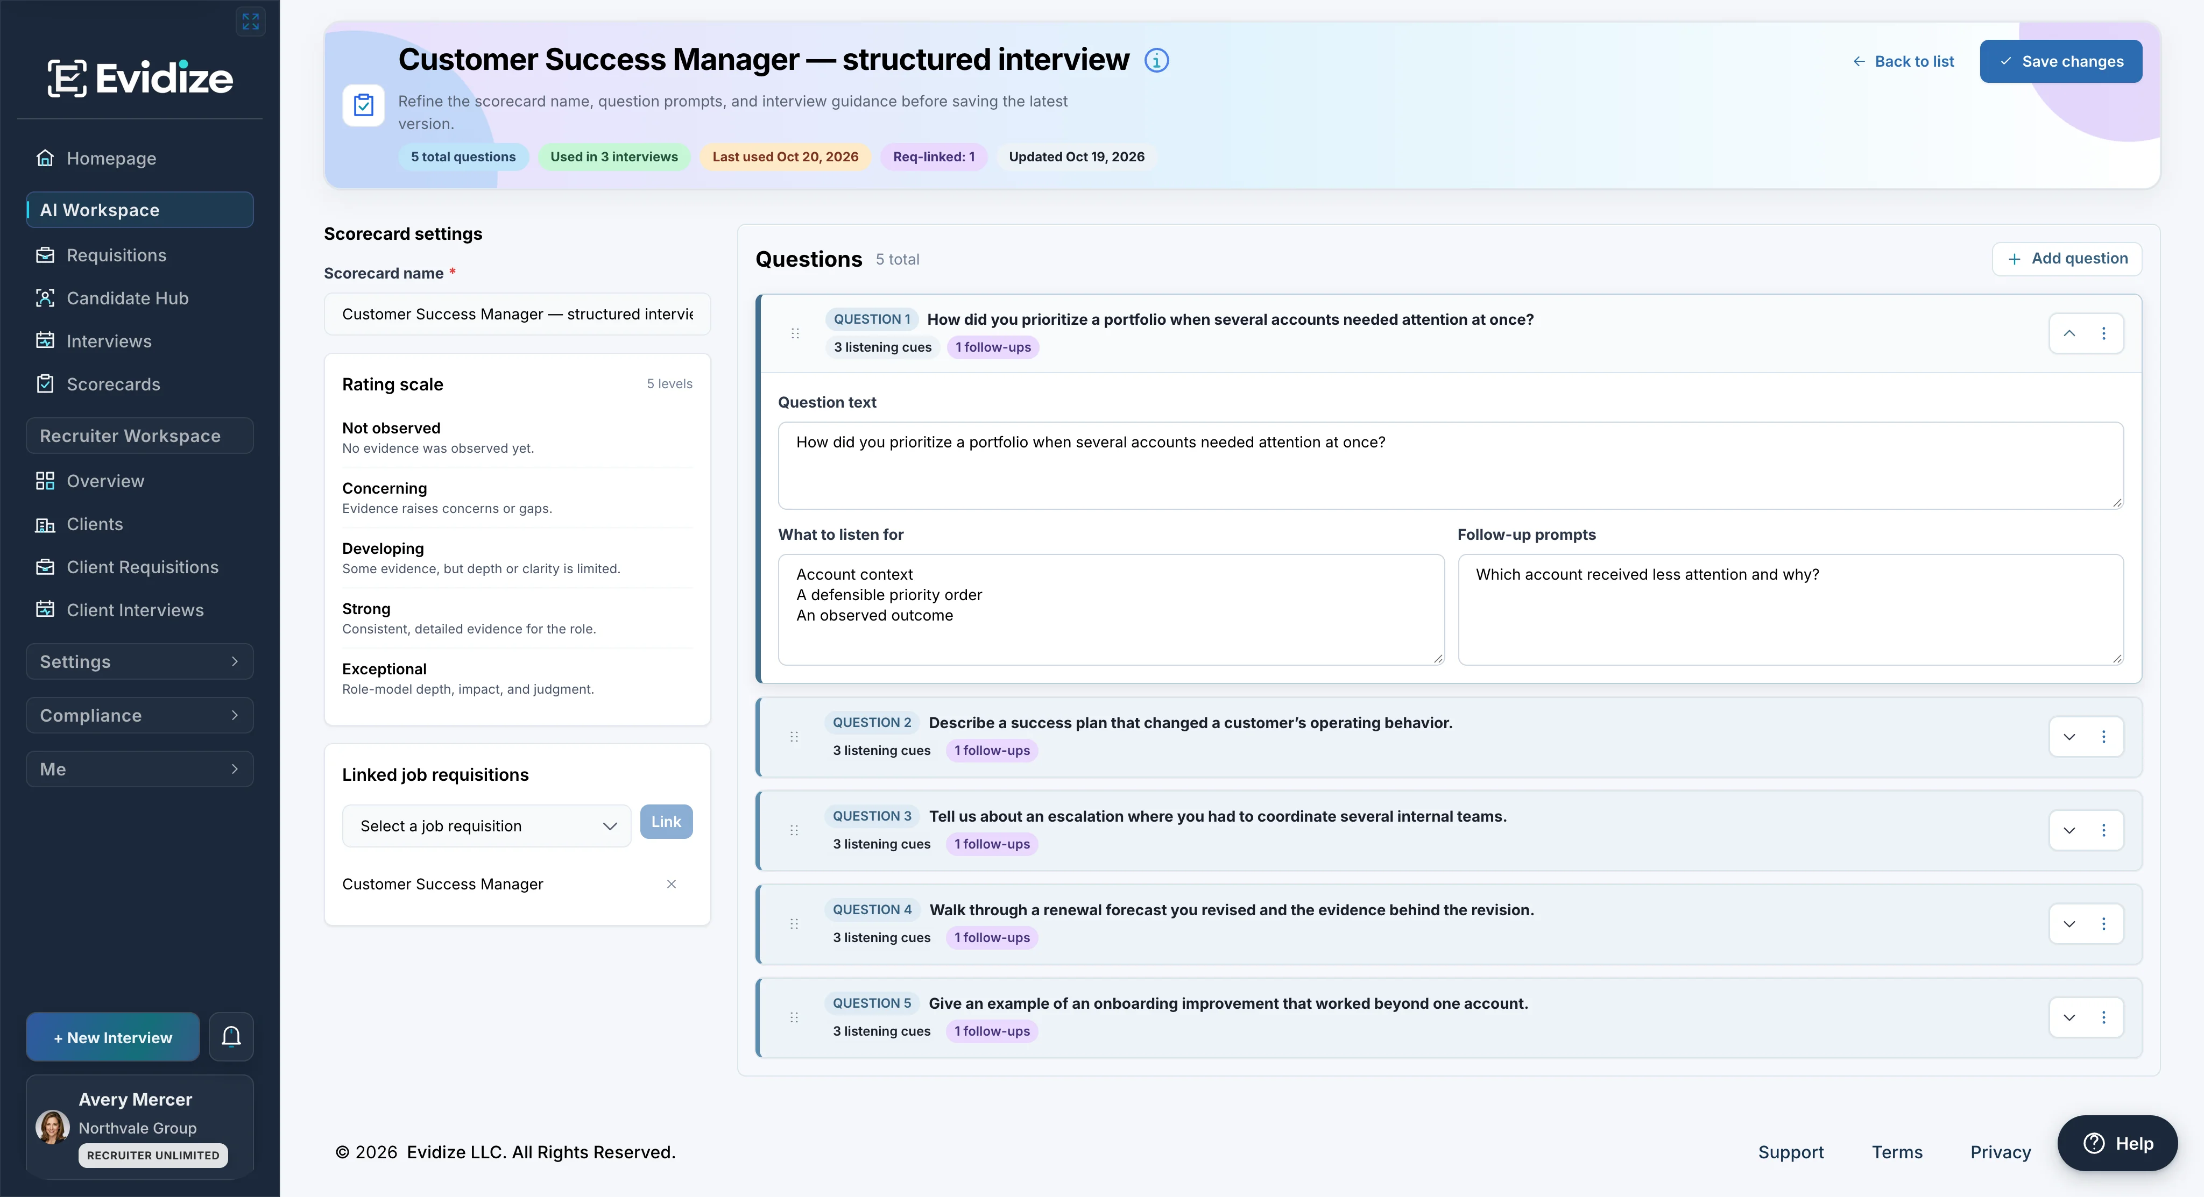Focus the Follow-up prompts box
The height and width of the screenshot is (1197, 2204).
(x=1791, y=610)
